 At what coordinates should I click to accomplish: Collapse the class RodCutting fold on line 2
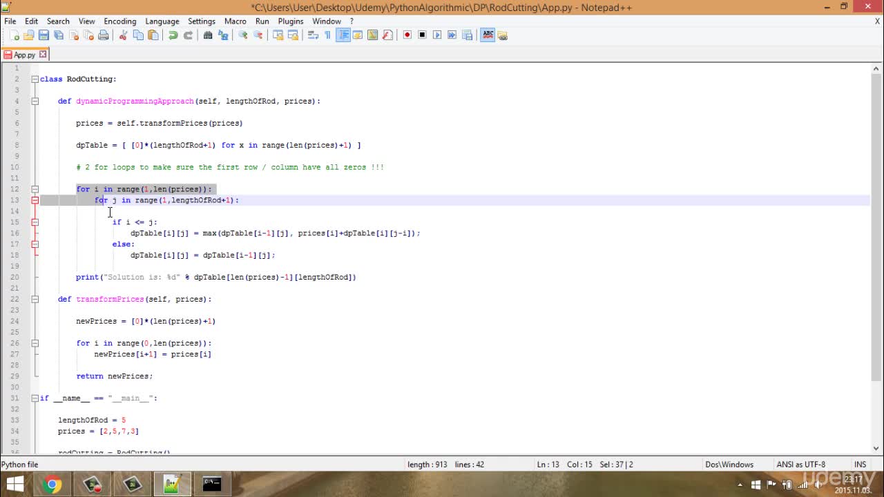click(x=35, y=79)
